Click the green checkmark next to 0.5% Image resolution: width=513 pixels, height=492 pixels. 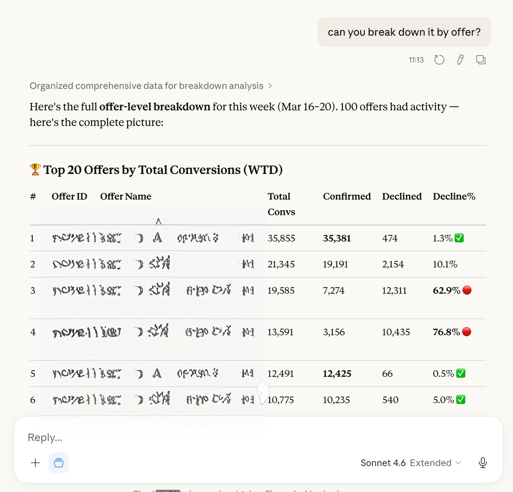461,373
